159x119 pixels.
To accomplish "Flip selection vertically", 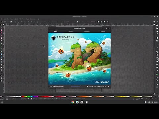I will pyautogui.click(x=24, y=22).
